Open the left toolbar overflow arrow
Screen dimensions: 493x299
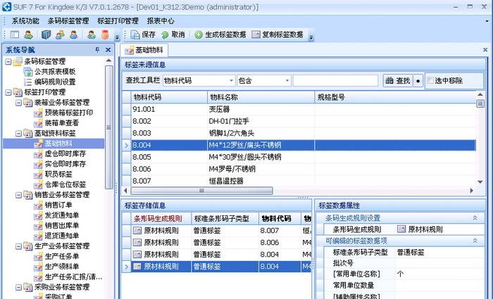pos(118,38)
